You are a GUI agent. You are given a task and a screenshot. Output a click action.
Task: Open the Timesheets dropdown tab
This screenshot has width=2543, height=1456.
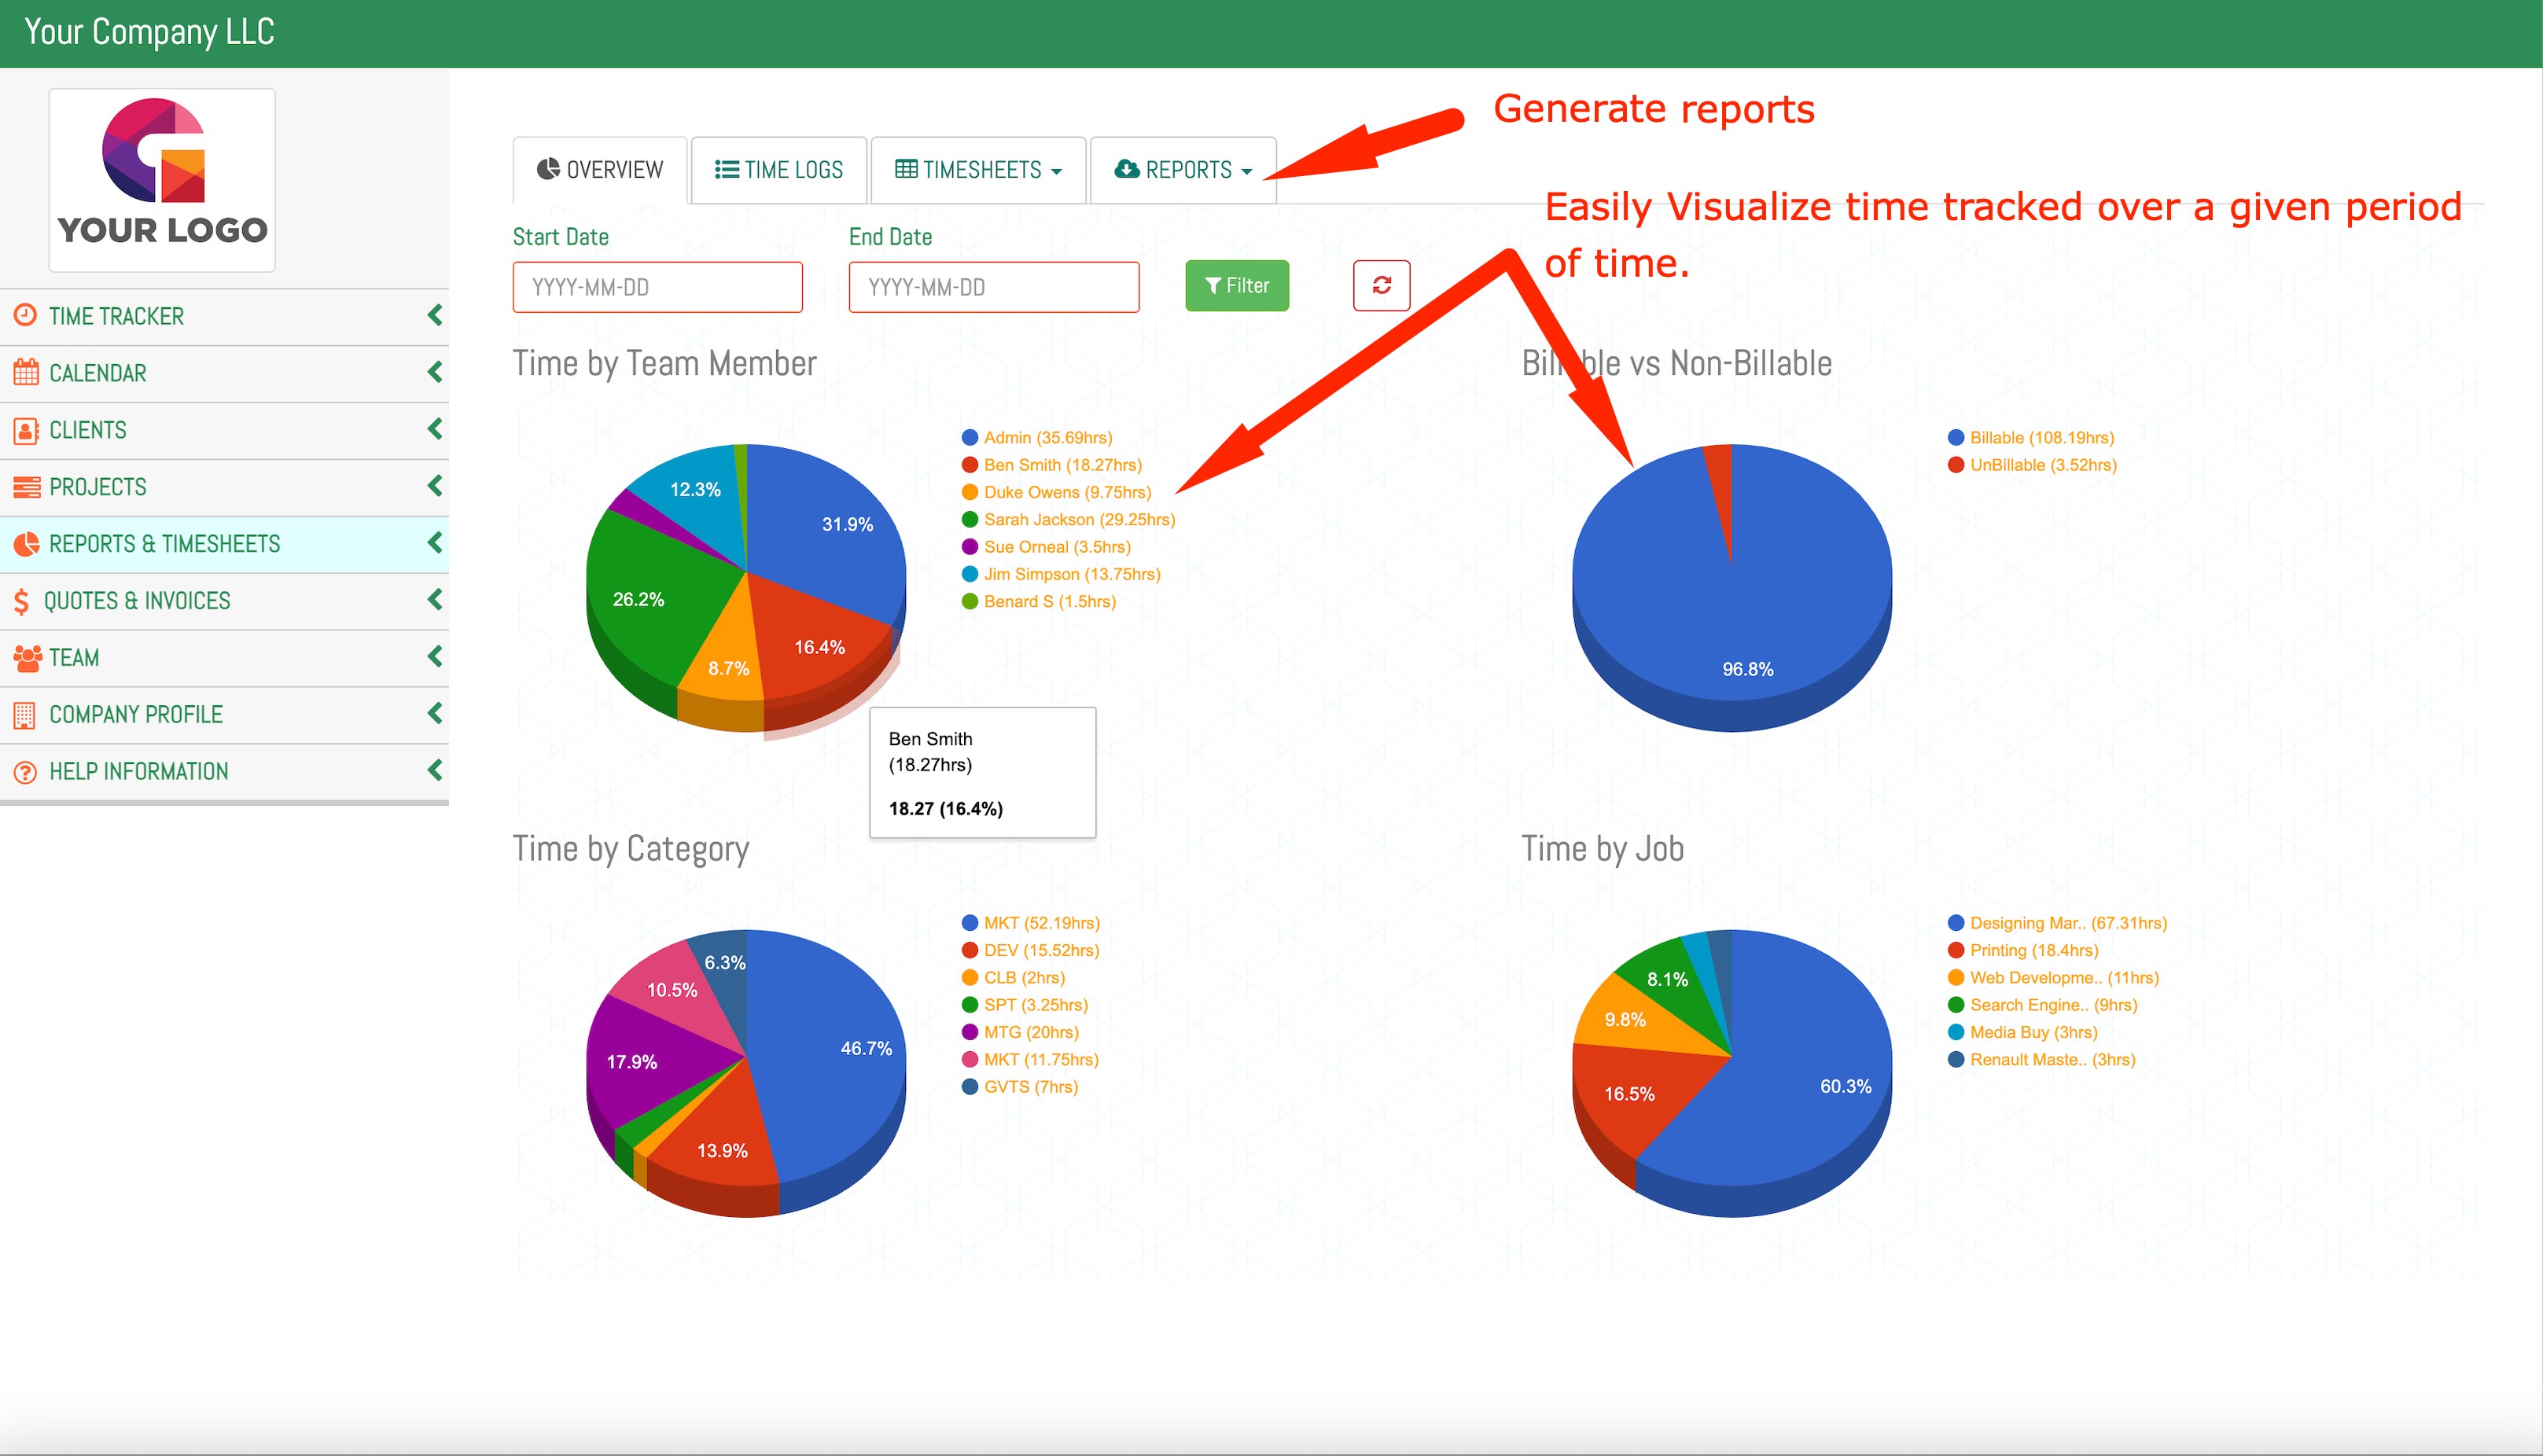click(x=978, y=170)
